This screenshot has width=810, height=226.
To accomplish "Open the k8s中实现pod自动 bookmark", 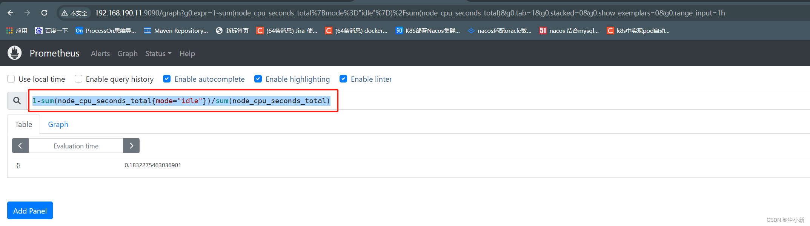I will point(638,31).
